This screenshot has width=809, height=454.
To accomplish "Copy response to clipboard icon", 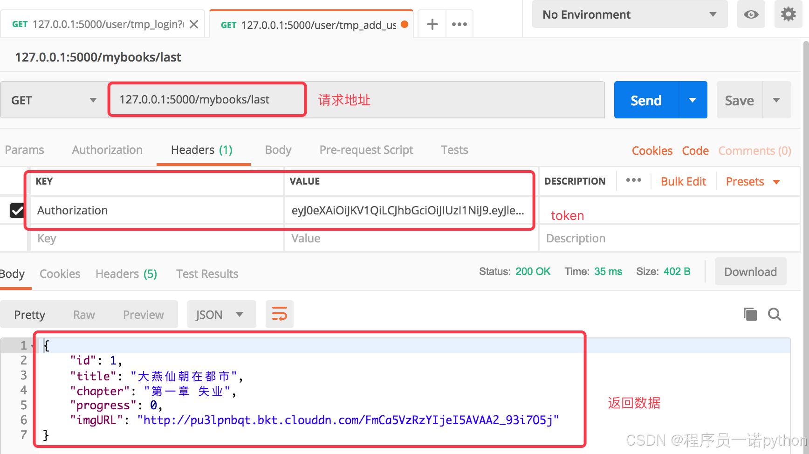I will 750,315.
